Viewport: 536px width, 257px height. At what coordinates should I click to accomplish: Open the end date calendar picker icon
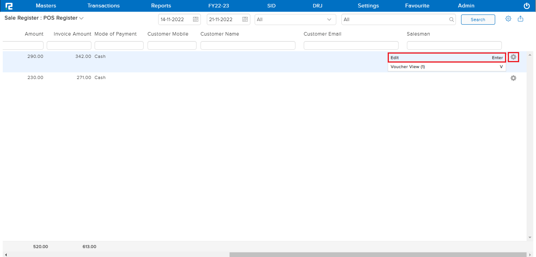point(245,19)
